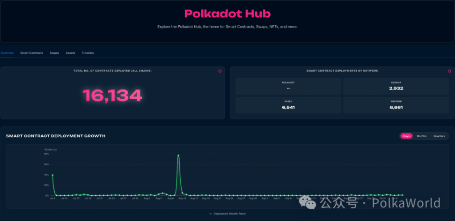Click the hexagon icon on Deployments by Network card
The height and width of the screenshot is (221, 455).
click(x=449, y=71)
